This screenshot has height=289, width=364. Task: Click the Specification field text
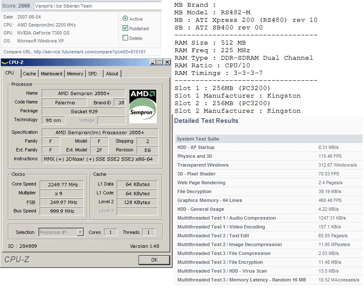click(x=100, y=133)
